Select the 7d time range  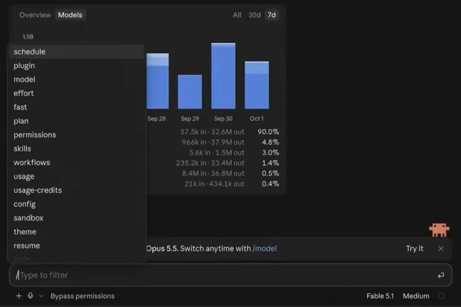[x=271, y=15]
